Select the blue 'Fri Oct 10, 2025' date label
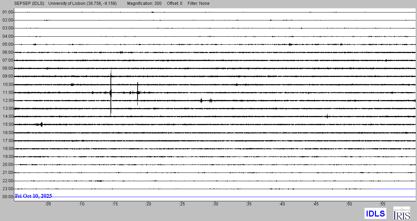Screen dimensions: 417x221 [33, 196]
